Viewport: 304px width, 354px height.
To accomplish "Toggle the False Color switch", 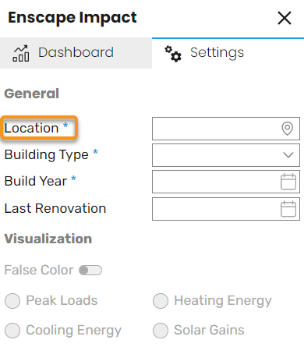I will (x=90, y=270).
